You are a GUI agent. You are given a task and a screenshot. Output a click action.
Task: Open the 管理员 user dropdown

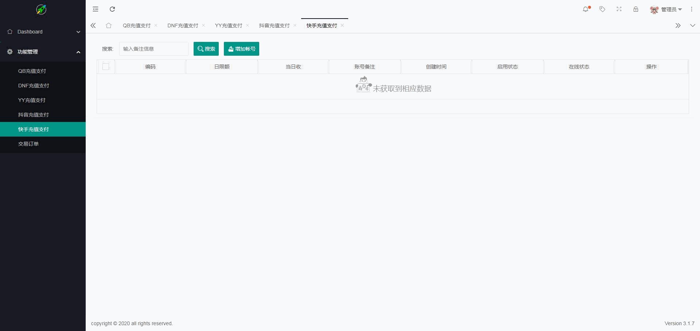point(666,9)
